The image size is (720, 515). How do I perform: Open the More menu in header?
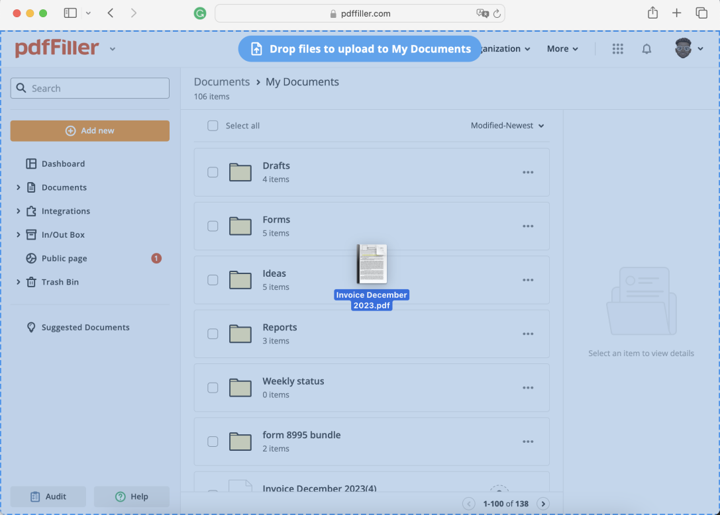click(562, 49)
